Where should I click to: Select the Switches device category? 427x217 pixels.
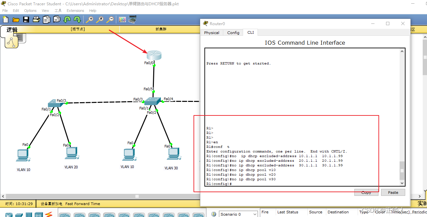[19, 215]
